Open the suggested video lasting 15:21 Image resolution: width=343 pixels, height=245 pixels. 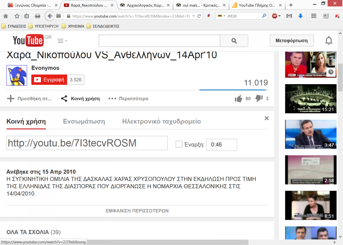(x=311, y=99)
